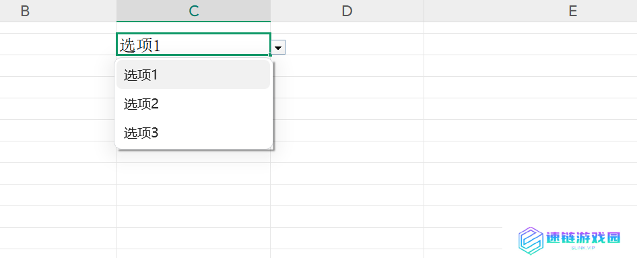
Task: Click the divider between B and C headers
Action: [116, 11]
